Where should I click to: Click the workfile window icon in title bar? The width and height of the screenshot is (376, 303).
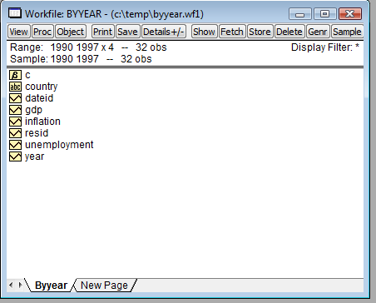15,13
